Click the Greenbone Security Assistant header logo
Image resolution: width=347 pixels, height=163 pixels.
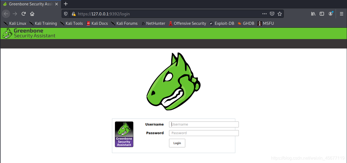tap(29, 33)
